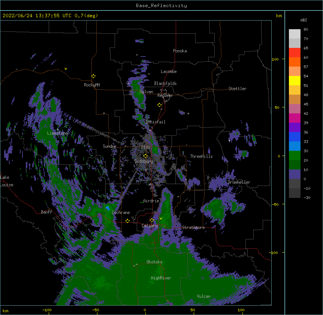
Task: Click the RockyMH label
Action: [x=92, y=85]
